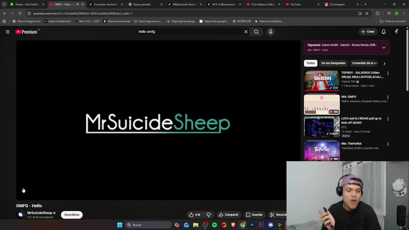The width and height of the screenshot is (409, 230).
Task: Open Spotify from the taskbar
Action: click(x=214, y=225)
